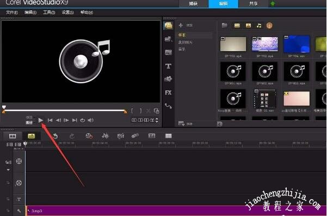327x216 pixels.
Task: Select the 3.mp3 clip on music track
Action: [x=176, y=211]
